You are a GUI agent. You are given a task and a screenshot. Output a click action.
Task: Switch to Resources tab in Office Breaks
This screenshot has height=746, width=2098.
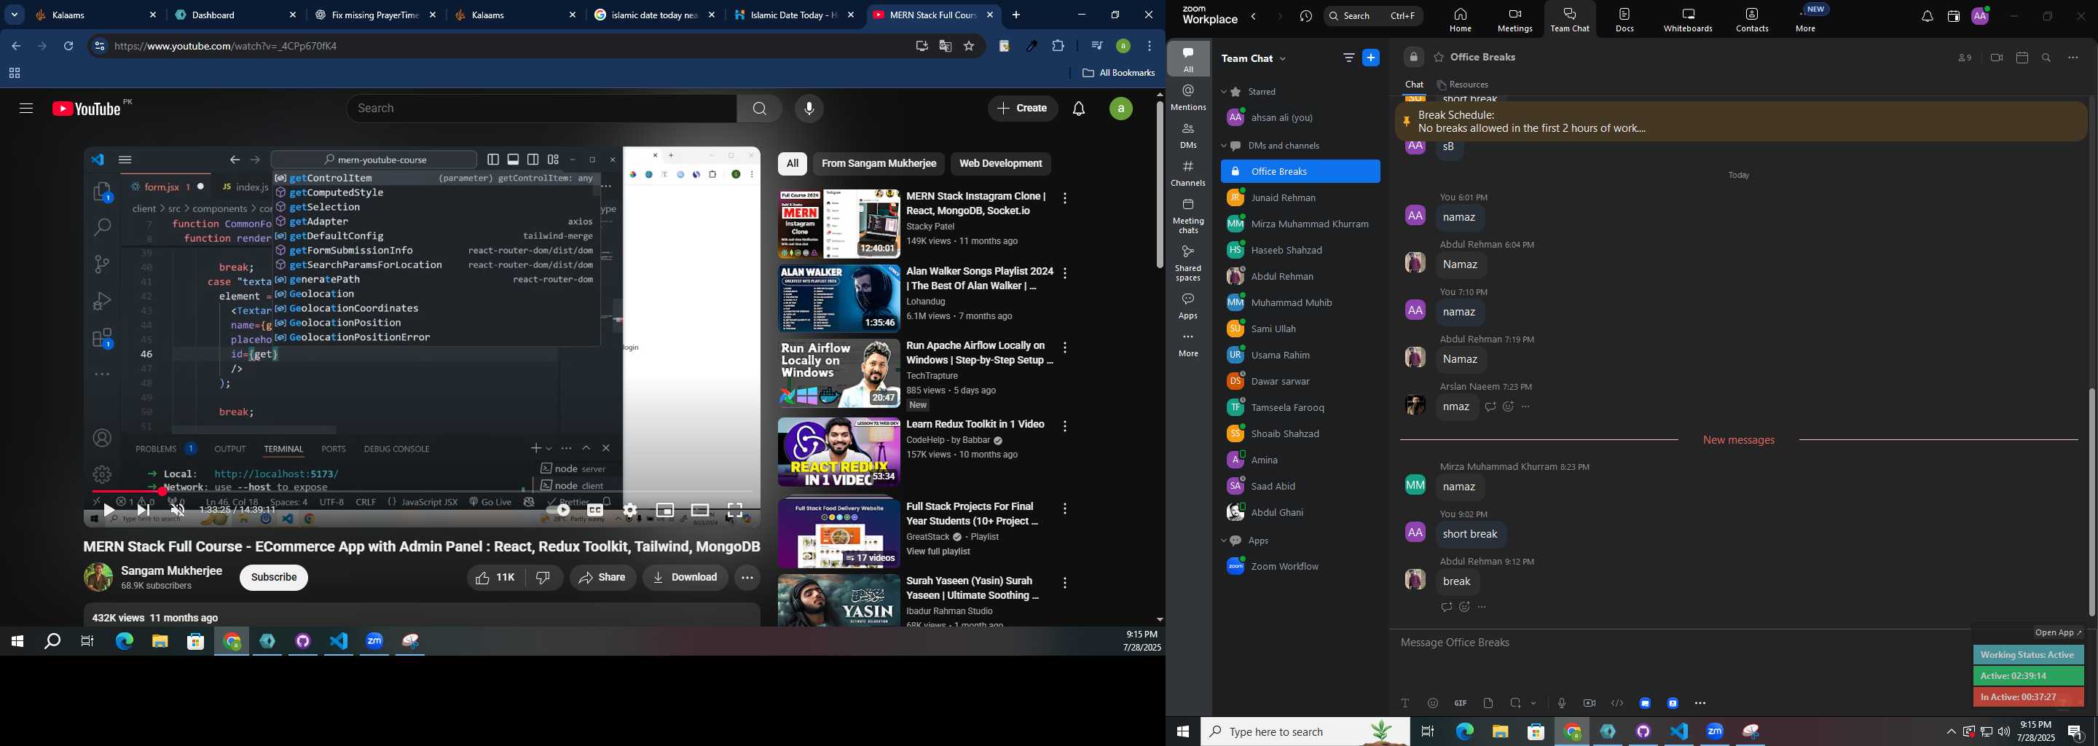tap(1464, 85)
